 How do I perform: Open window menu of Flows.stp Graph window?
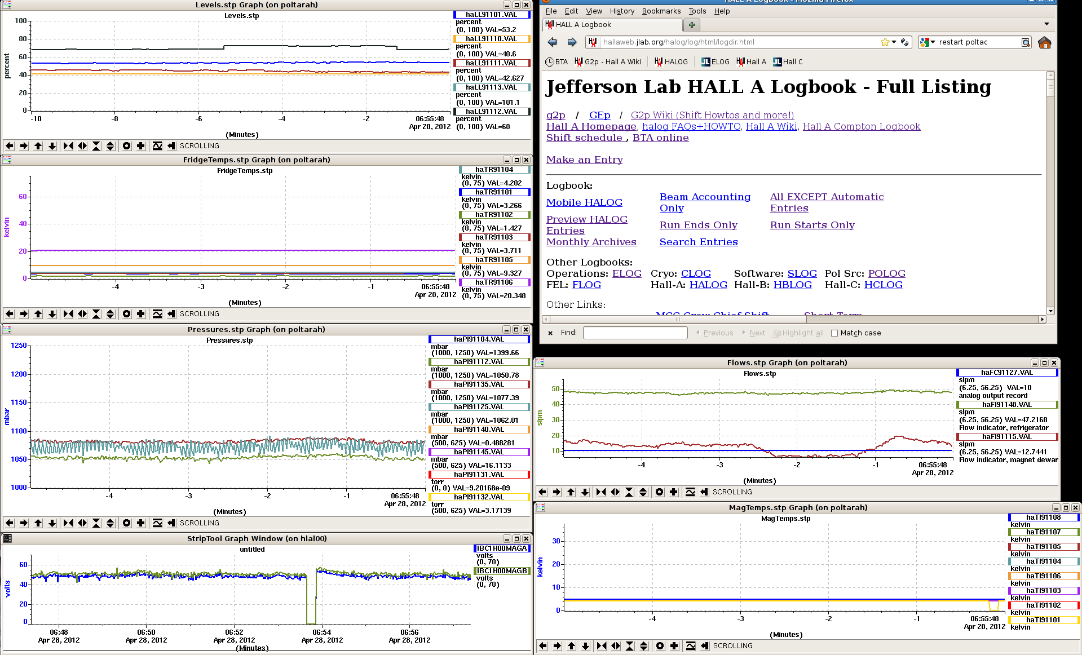(540, 362)
